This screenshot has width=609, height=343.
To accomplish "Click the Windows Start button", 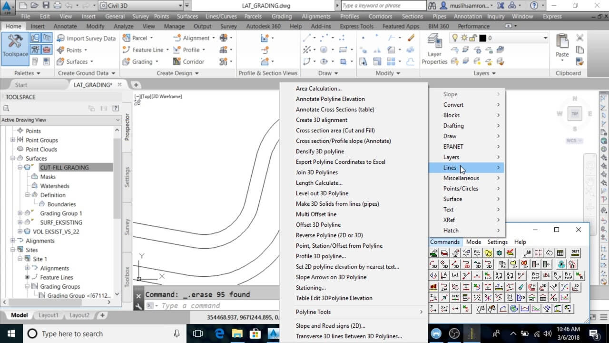I will point(10,333).
